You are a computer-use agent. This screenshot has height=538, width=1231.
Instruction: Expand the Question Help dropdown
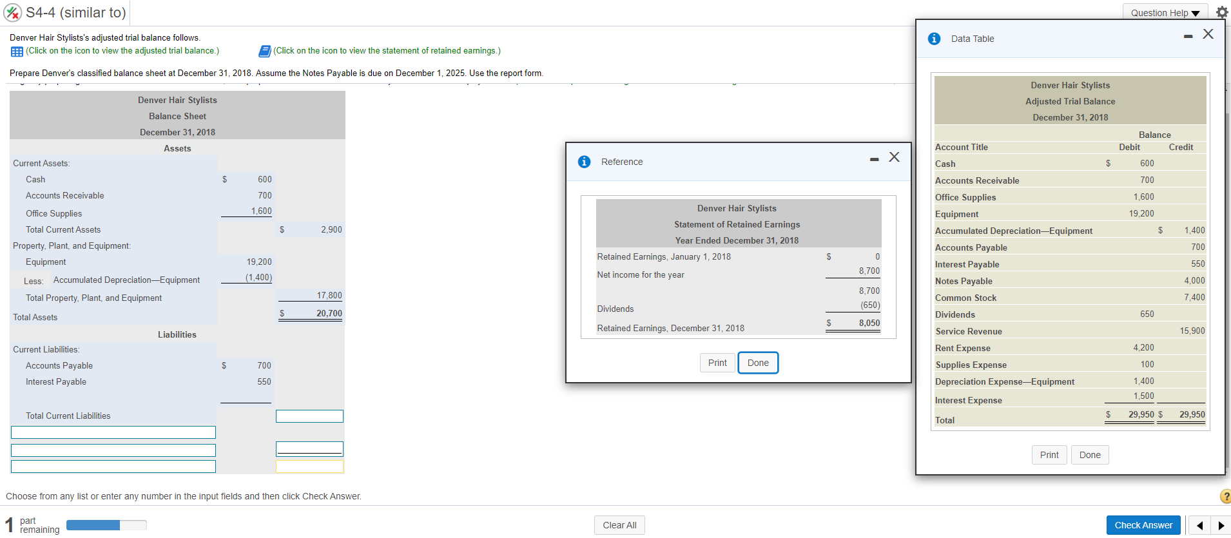[1165, 12]
